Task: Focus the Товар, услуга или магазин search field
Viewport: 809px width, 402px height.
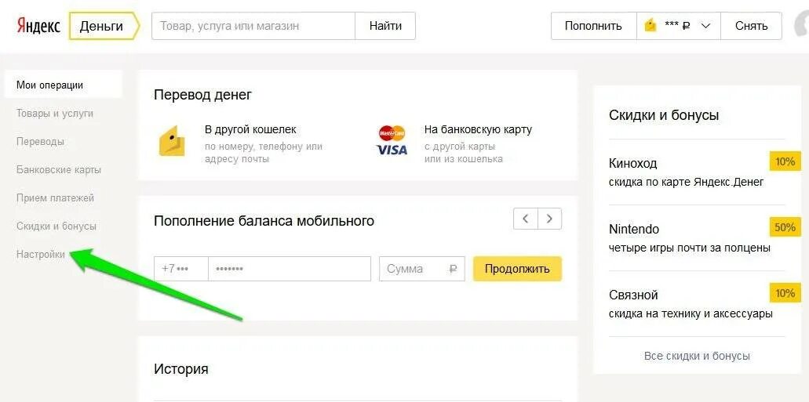Action: (253, 26)
